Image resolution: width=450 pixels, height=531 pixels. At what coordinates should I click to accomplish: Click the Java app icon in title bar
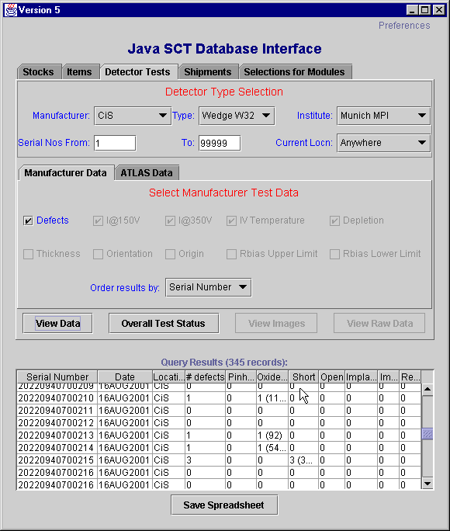click(11, 10)
